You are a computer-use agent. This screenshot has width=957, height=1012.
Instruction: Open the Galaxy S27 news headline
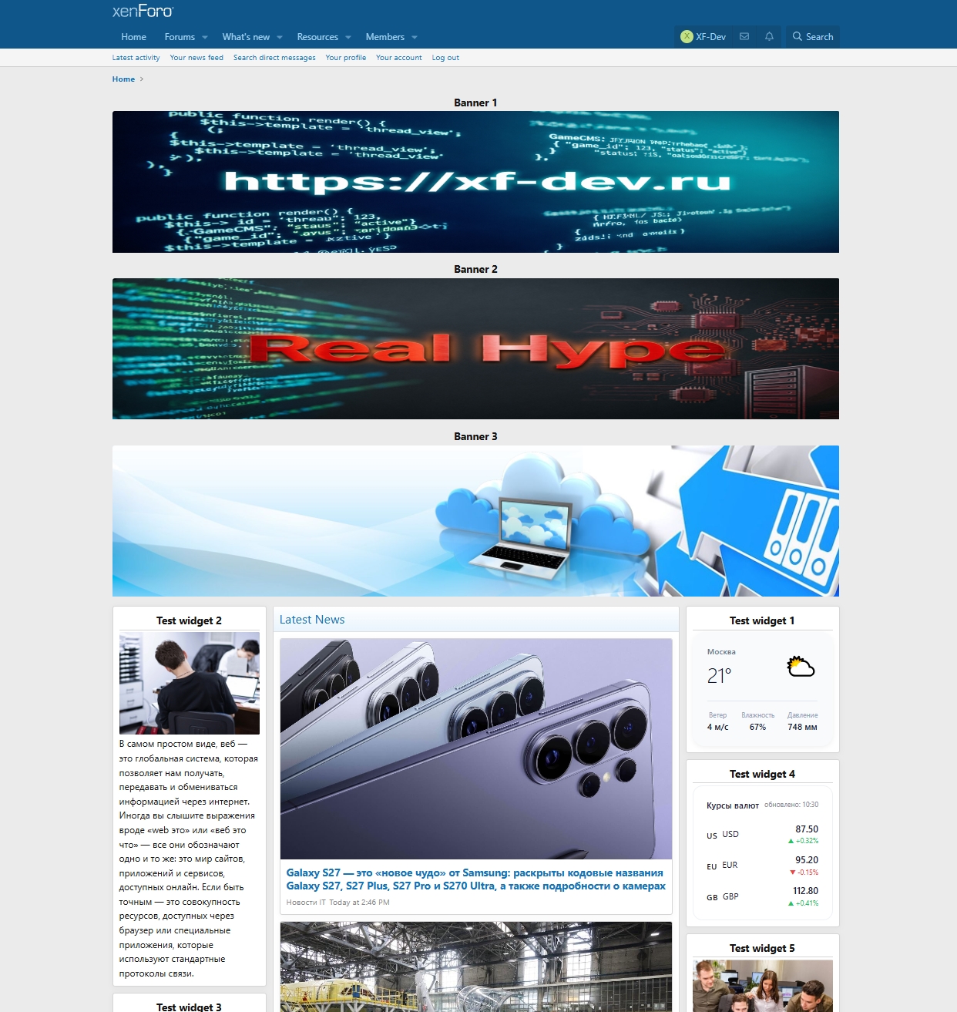tap(475, 879)
